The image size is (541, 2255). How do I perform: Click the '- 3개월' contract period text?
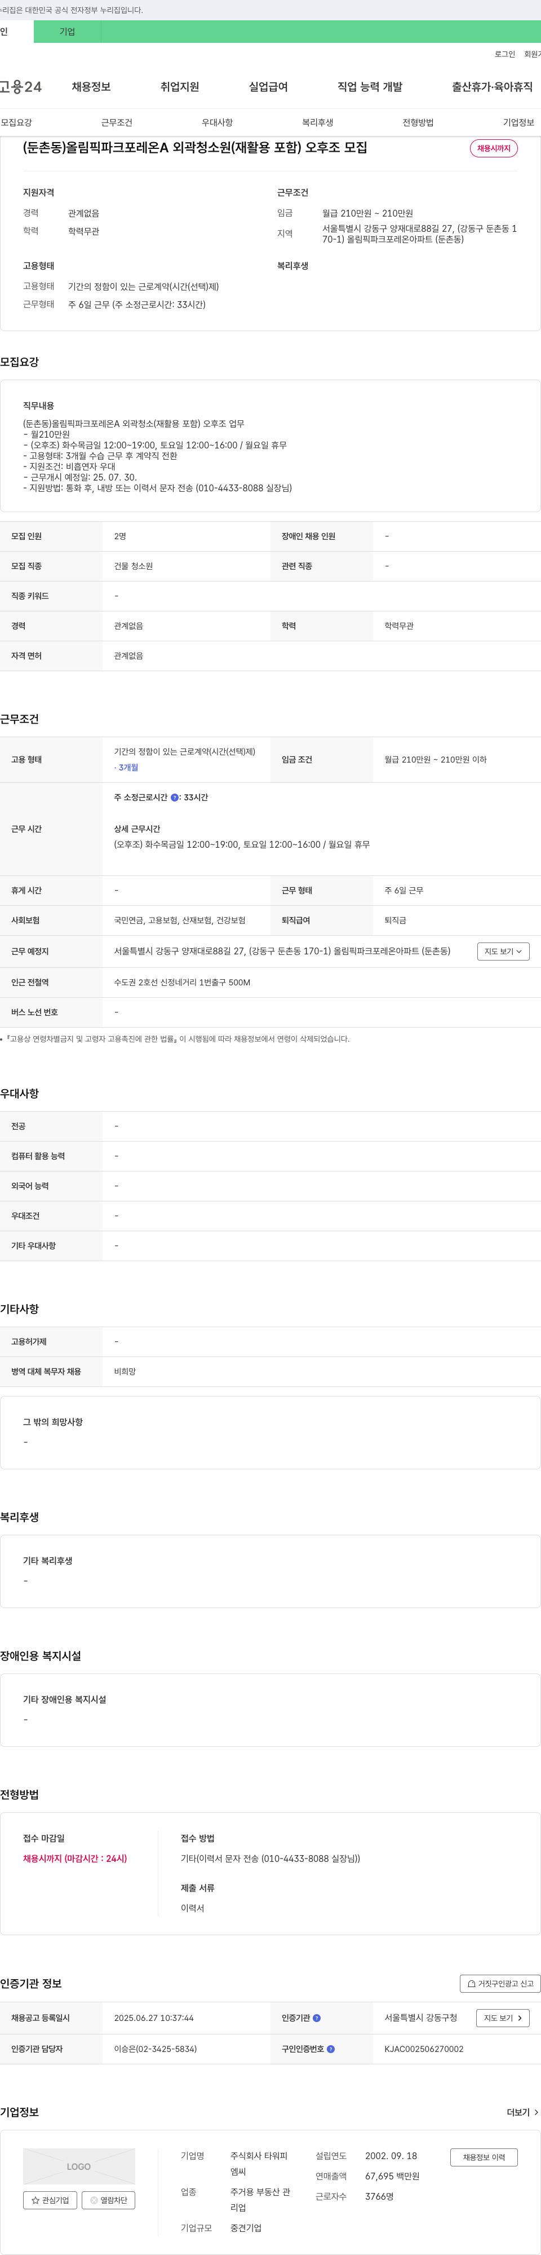(126, 768)
